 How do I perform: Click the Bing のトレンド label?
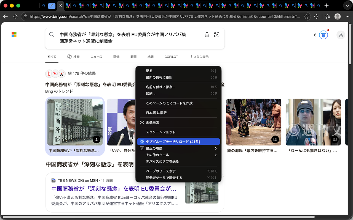pyautogui.click(x=59, y=91)
